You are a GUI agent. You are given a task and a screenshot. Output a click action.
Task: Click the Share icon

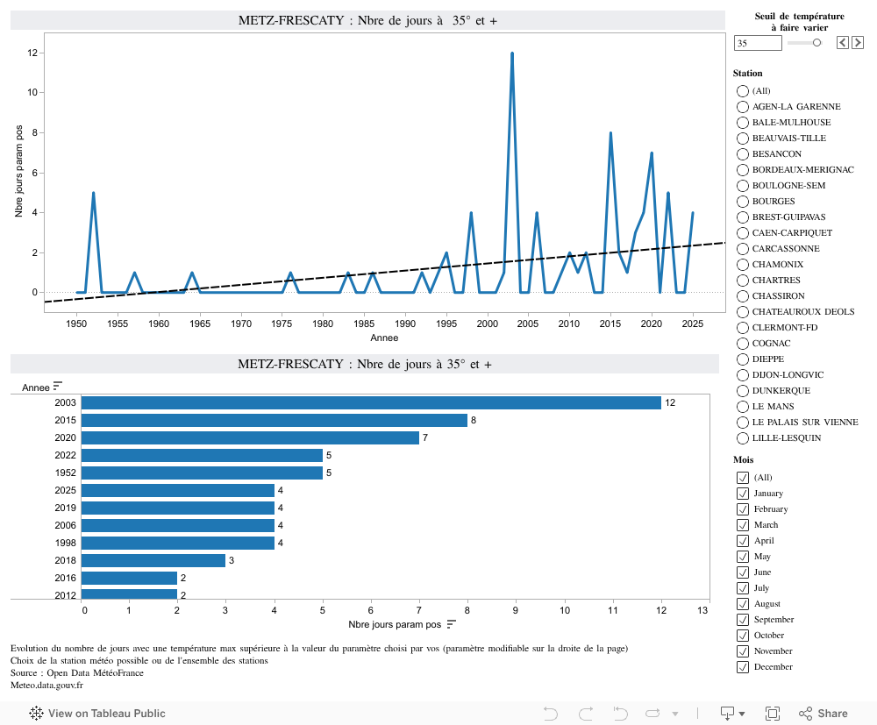click(822, 713)
